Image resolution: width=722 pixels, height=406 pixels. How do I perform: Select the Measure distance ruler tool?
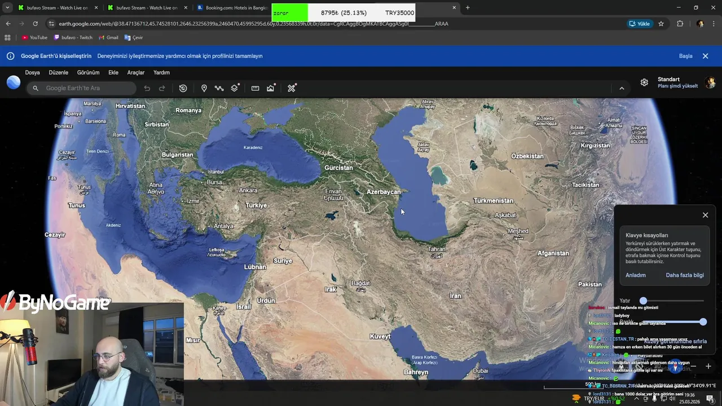coord(255,88)
